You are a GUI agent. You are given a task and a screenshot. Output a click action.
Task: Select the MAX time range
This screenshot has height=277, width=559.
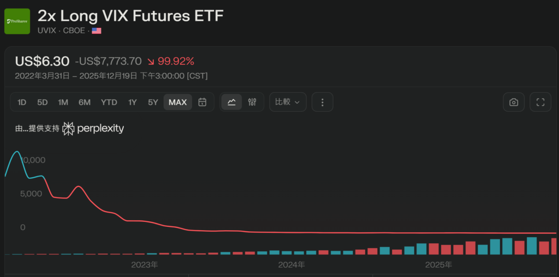pos(178,102)
